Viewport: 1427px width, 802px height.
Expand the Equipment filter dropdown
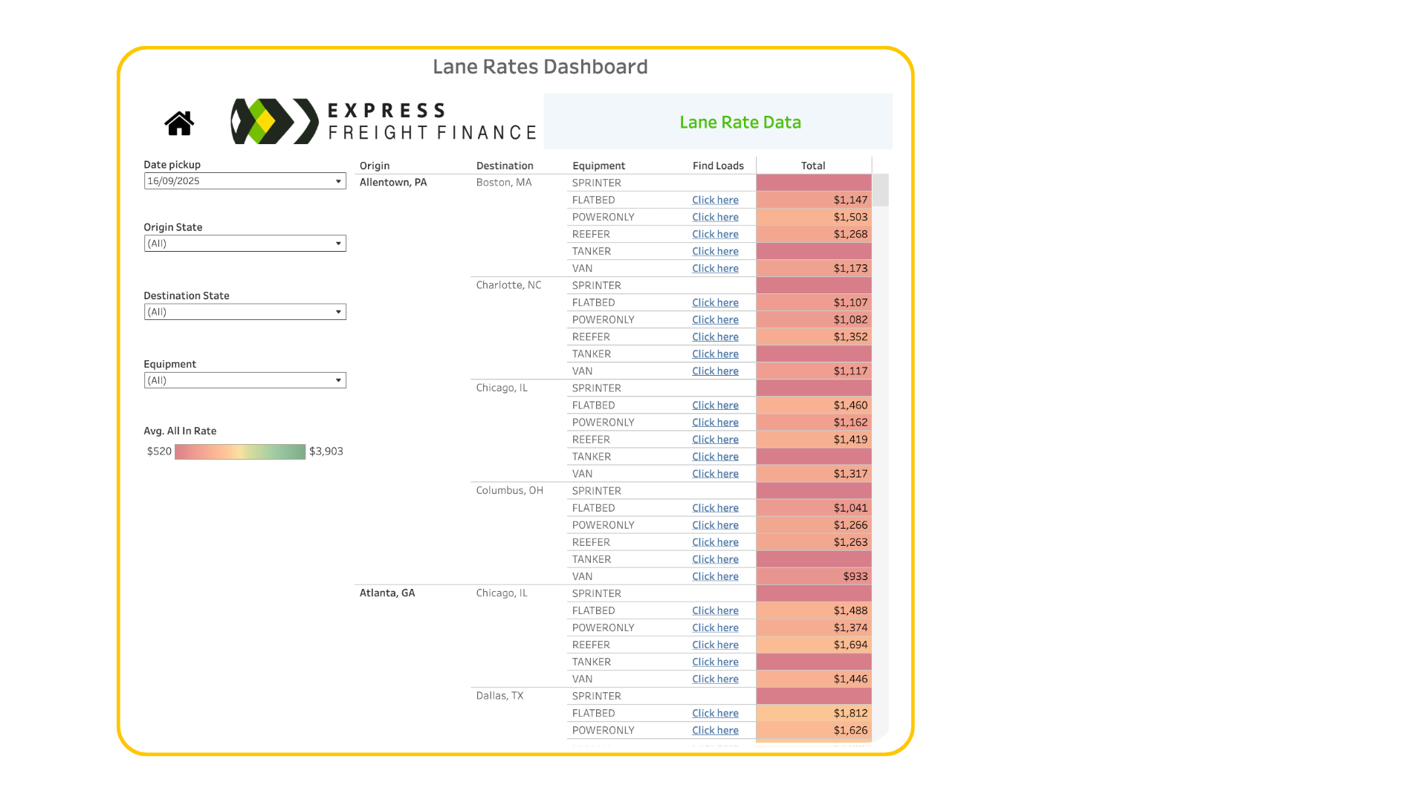245,380
